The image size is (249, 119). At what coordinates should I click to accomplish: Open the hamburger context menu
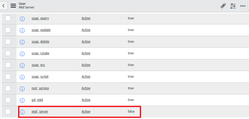coord(13,6)
